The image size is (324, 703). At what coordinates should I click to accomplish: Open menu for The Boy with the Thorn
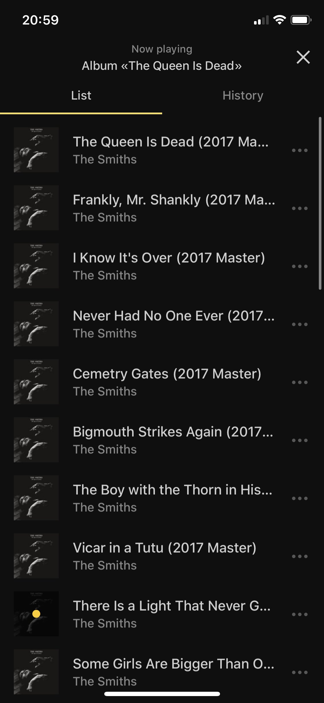(300, 498)
